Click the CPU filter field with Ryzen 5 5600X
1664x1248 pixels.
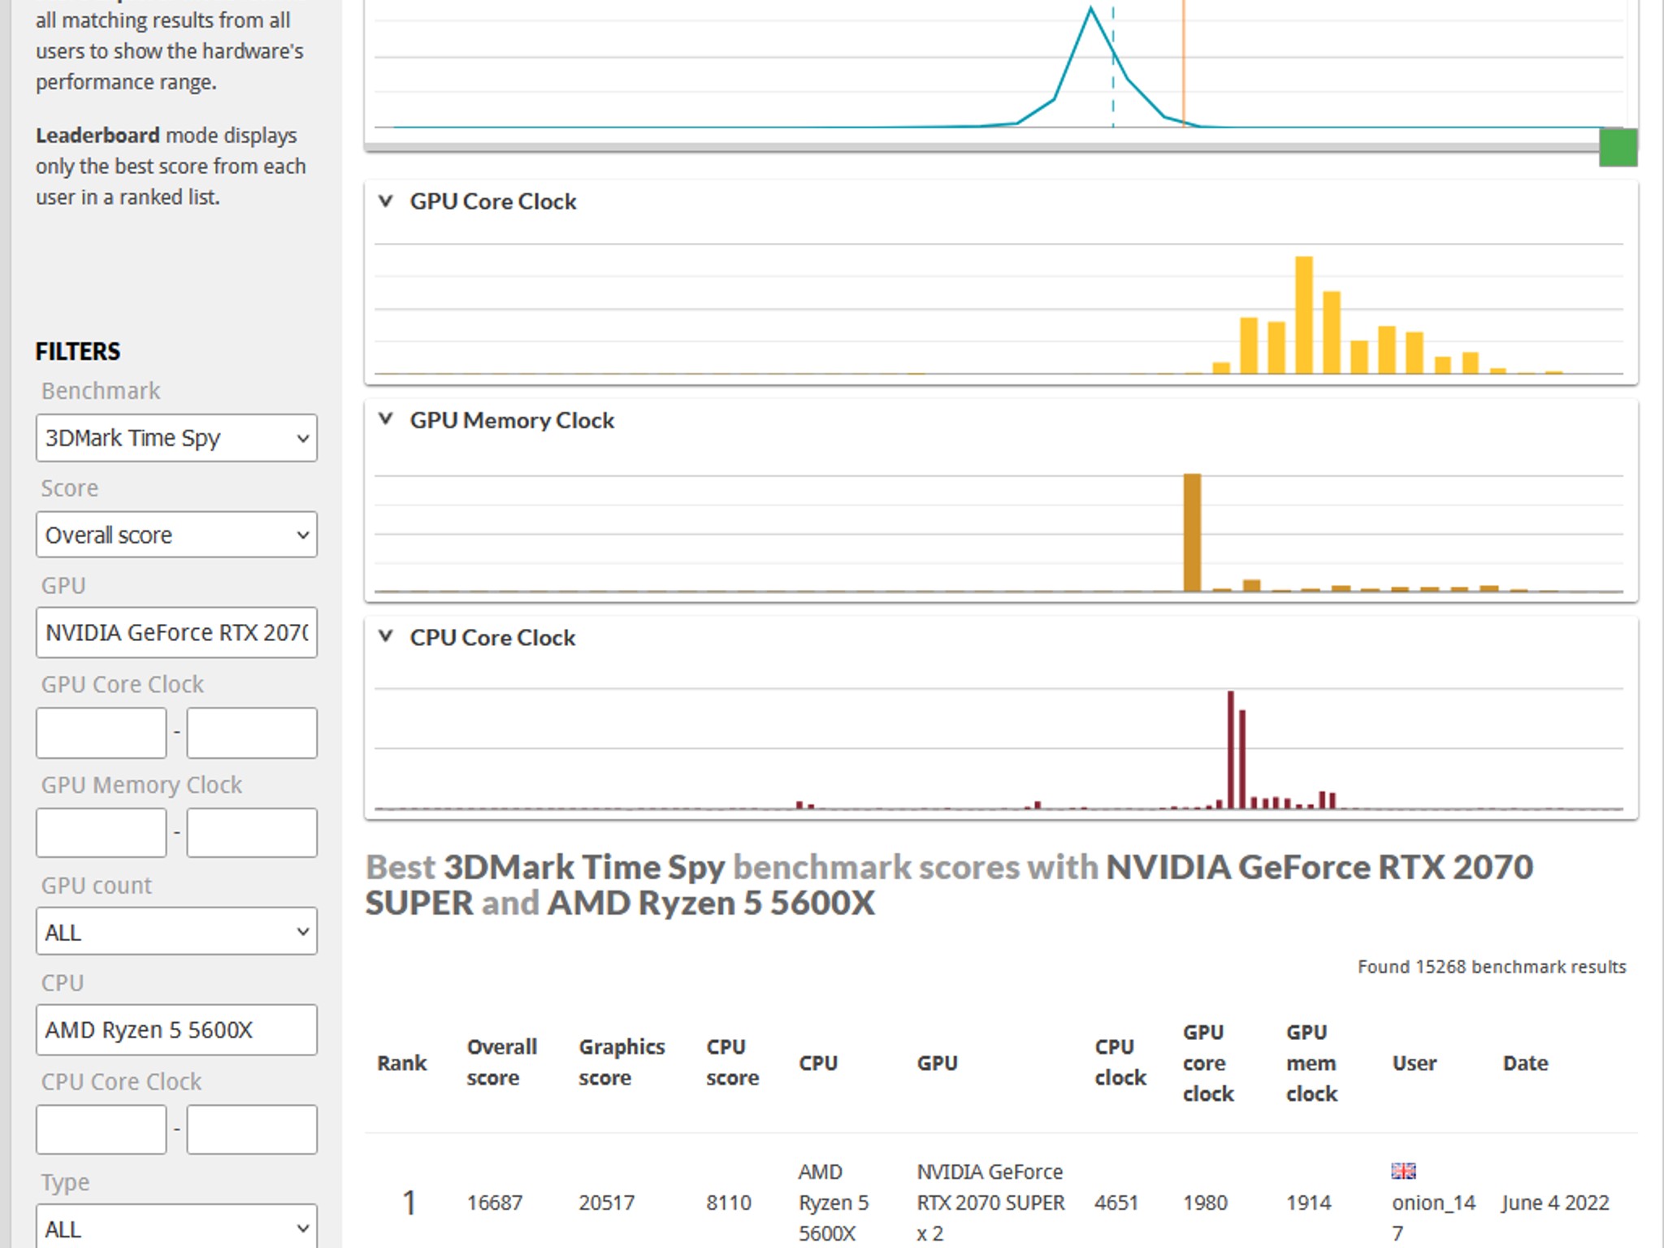(176, 1029)
